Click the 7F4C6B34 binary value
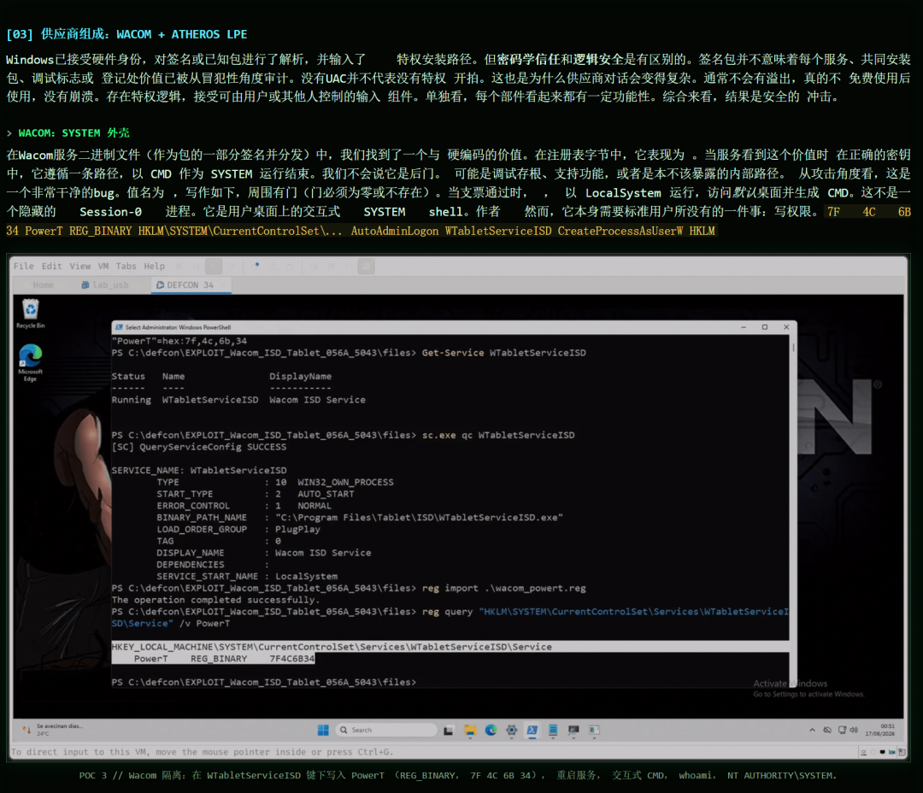Screen dimensions: 923x793 292,659
